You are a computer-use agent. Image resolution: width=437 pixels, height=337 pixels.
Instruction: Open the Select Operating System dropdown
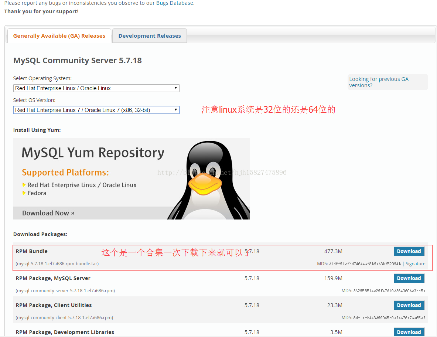96,88
